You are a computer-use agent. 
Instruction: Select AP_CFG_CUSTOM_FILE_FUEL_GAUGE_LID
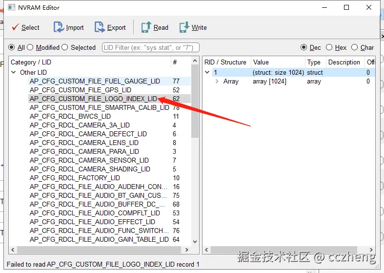coord(95,81)
